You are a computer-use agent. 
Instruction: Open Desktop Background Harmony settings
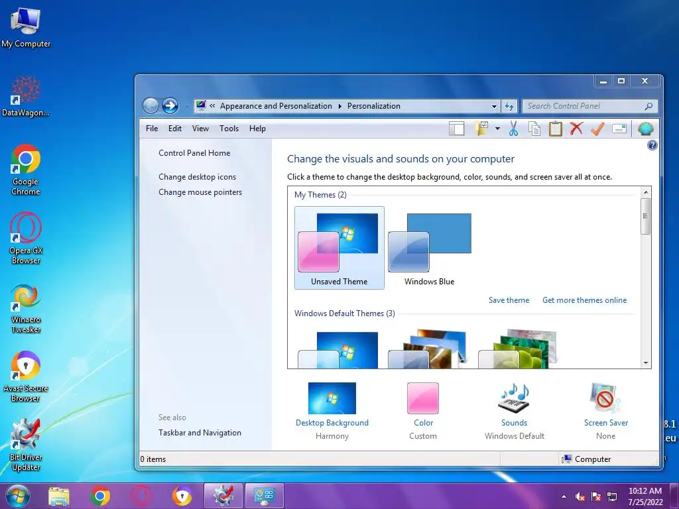coord(332,411)
